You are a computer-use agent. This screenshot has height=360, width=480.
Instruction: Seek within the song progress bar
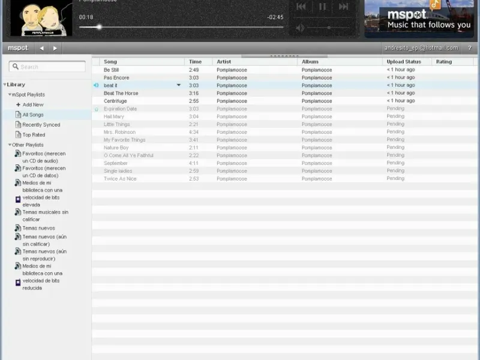(181, 27)
